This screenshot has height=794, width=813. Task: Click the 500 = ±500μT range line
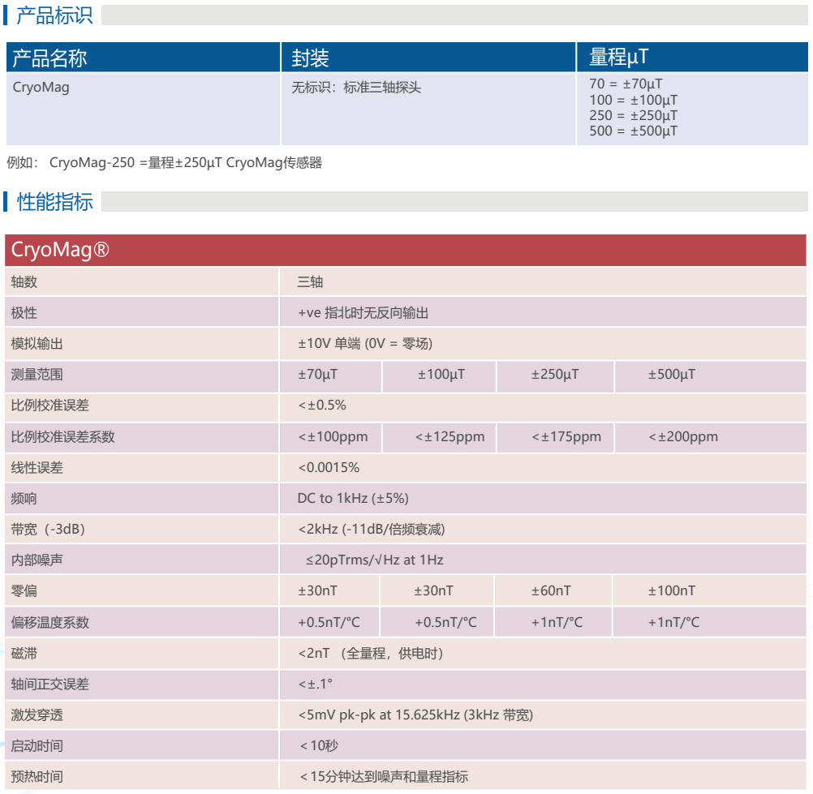(x=633, y=131)
